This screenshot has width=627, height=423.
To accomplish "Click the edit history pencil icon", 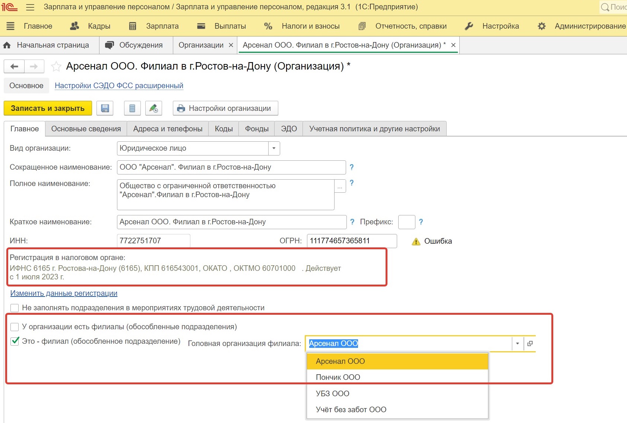I will click(x=153, y=108).
